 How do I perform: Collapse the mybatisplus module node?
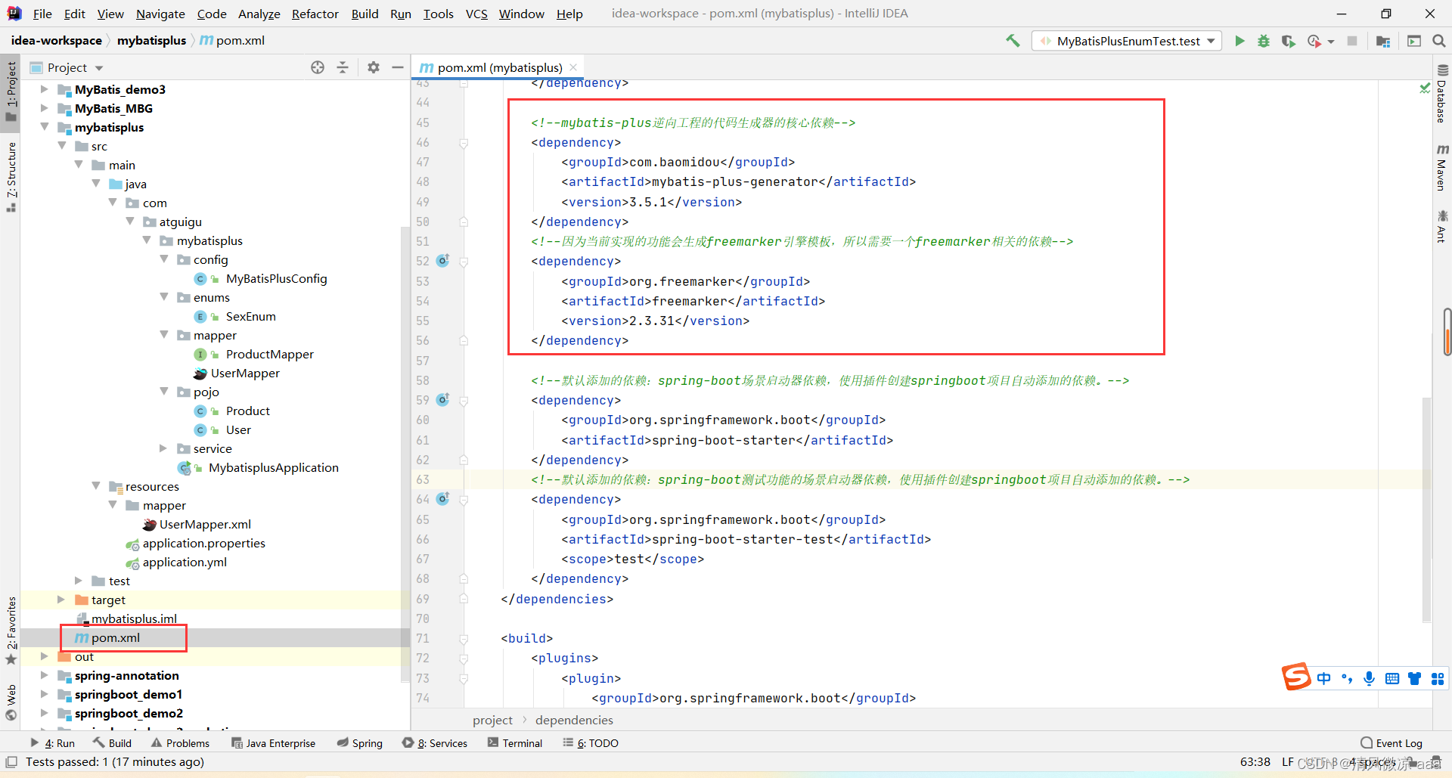[45, 127]
